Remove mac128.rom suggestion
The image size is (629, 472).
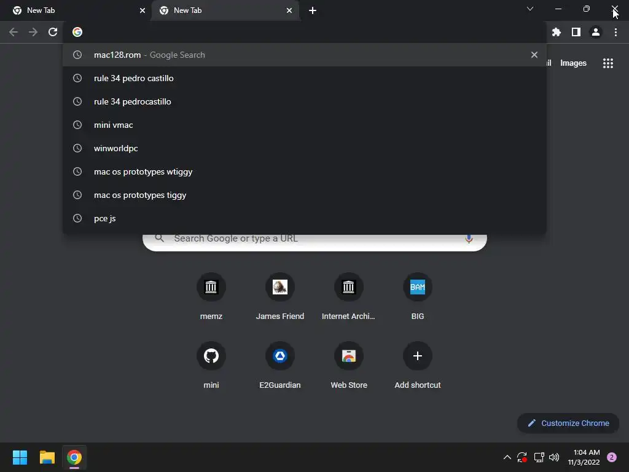coord(534,55)
